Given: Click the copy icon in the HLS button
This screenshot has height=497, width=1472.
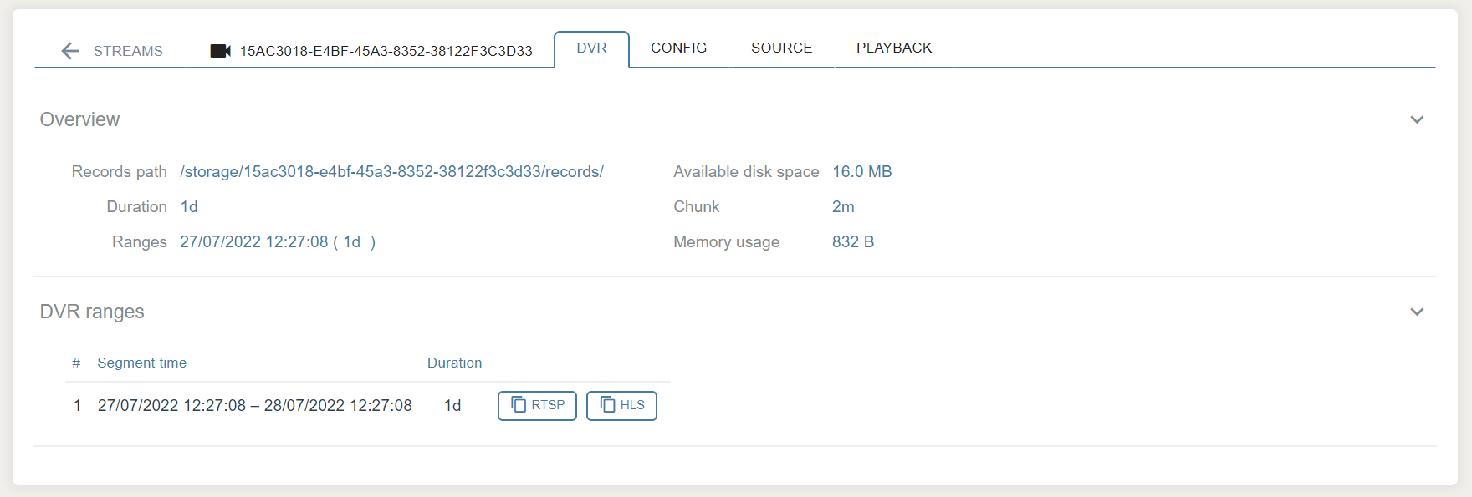Looking at the screenshot, I should (x=608, y=405).
